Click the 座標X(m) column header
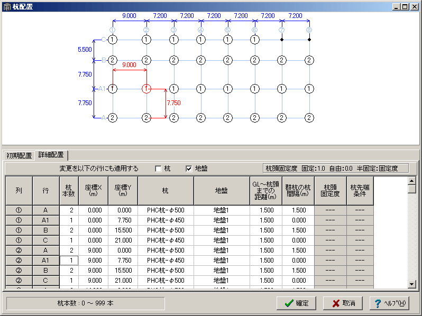Screen dimensions: 422x316 pos(94,191)
